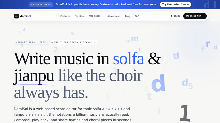Screen dimensions: 220x123
Task: Click the large floating blue 'd' glyph
Action: coord(158,83)
